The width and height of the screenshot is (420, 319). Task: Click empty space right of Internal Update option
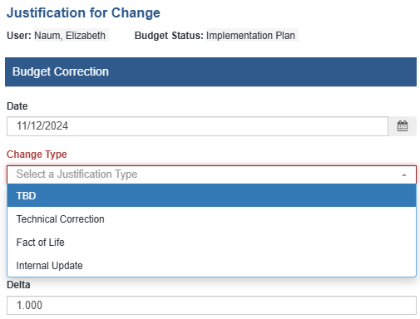coord(250,265)
